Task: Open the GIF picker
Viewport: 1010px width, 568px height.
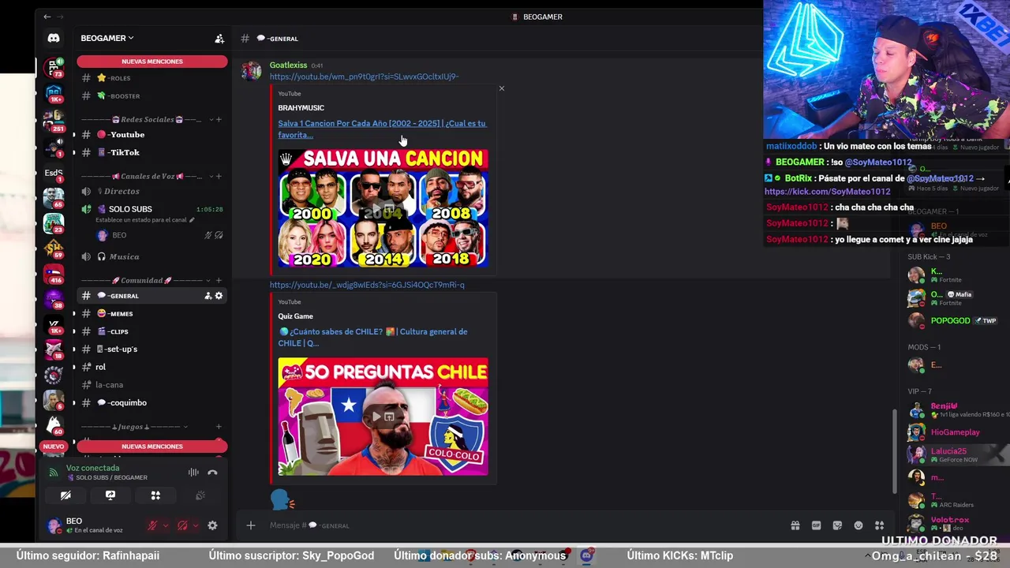Action: coord(816,525)
